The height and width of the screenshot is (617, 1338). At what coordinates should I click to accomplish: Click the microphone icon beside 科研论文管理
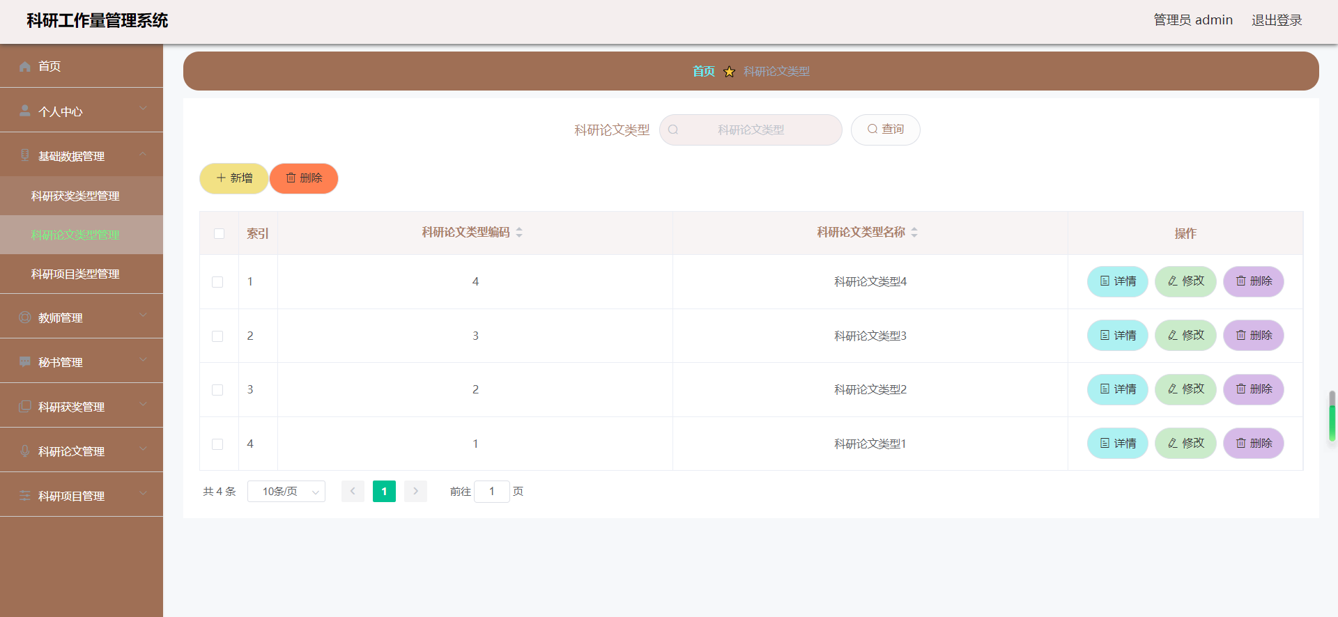tap(25, 451)
